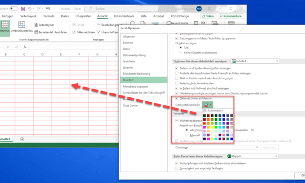Select Keine (Objekte ausblenden) radio button

[x=180, y=53]
